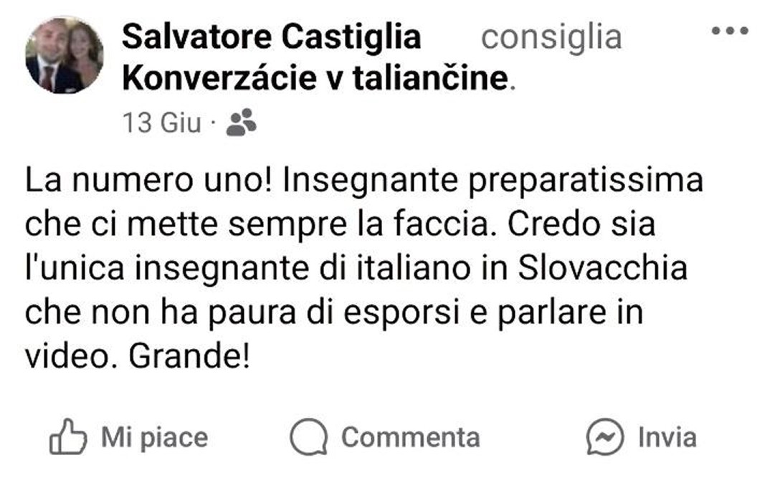The height and width of the screenshot is (483, 770).
Task: Click the word "Grande!" ending the post
Action: (x=189, y=356)
